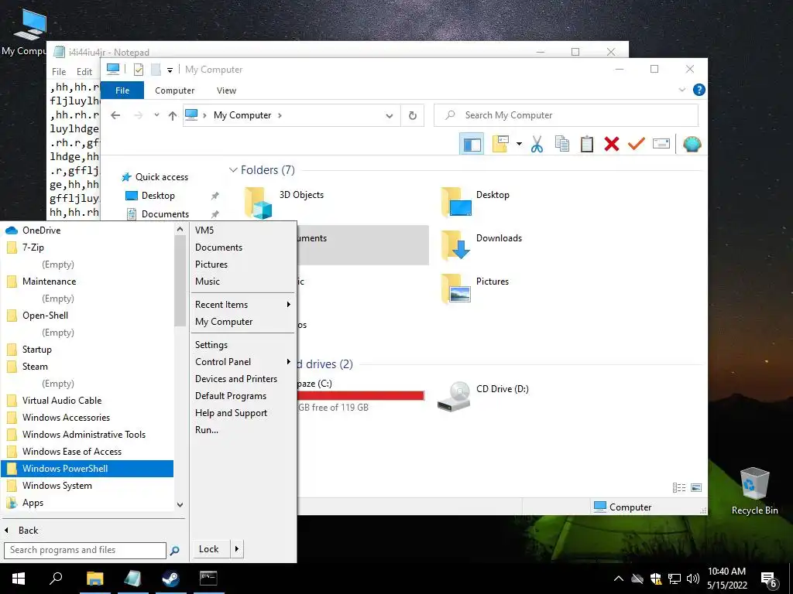Expand the 7-Zip start menu folder
Image resolution: width=793 pixels, height=594 pixels.
(x=88, y=247)
